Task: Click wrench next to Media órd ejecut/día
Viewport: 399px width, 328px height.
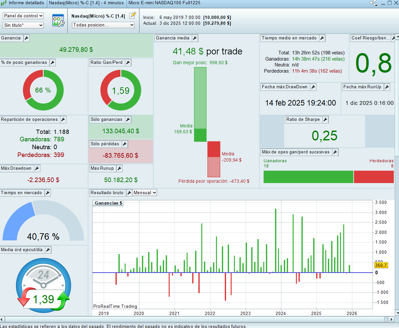Action: 48,250
